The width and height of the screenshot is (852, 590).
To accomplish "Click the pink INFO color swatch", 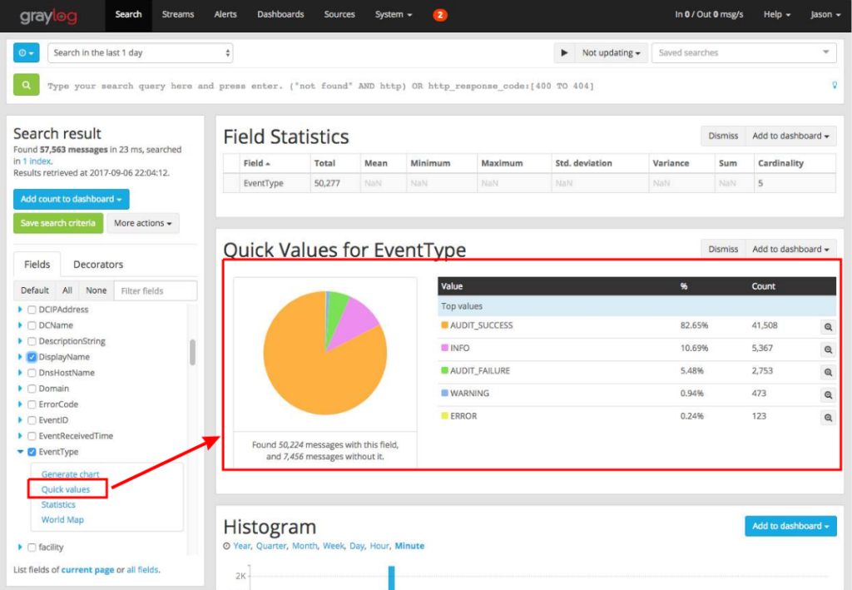I will [444, 348].
